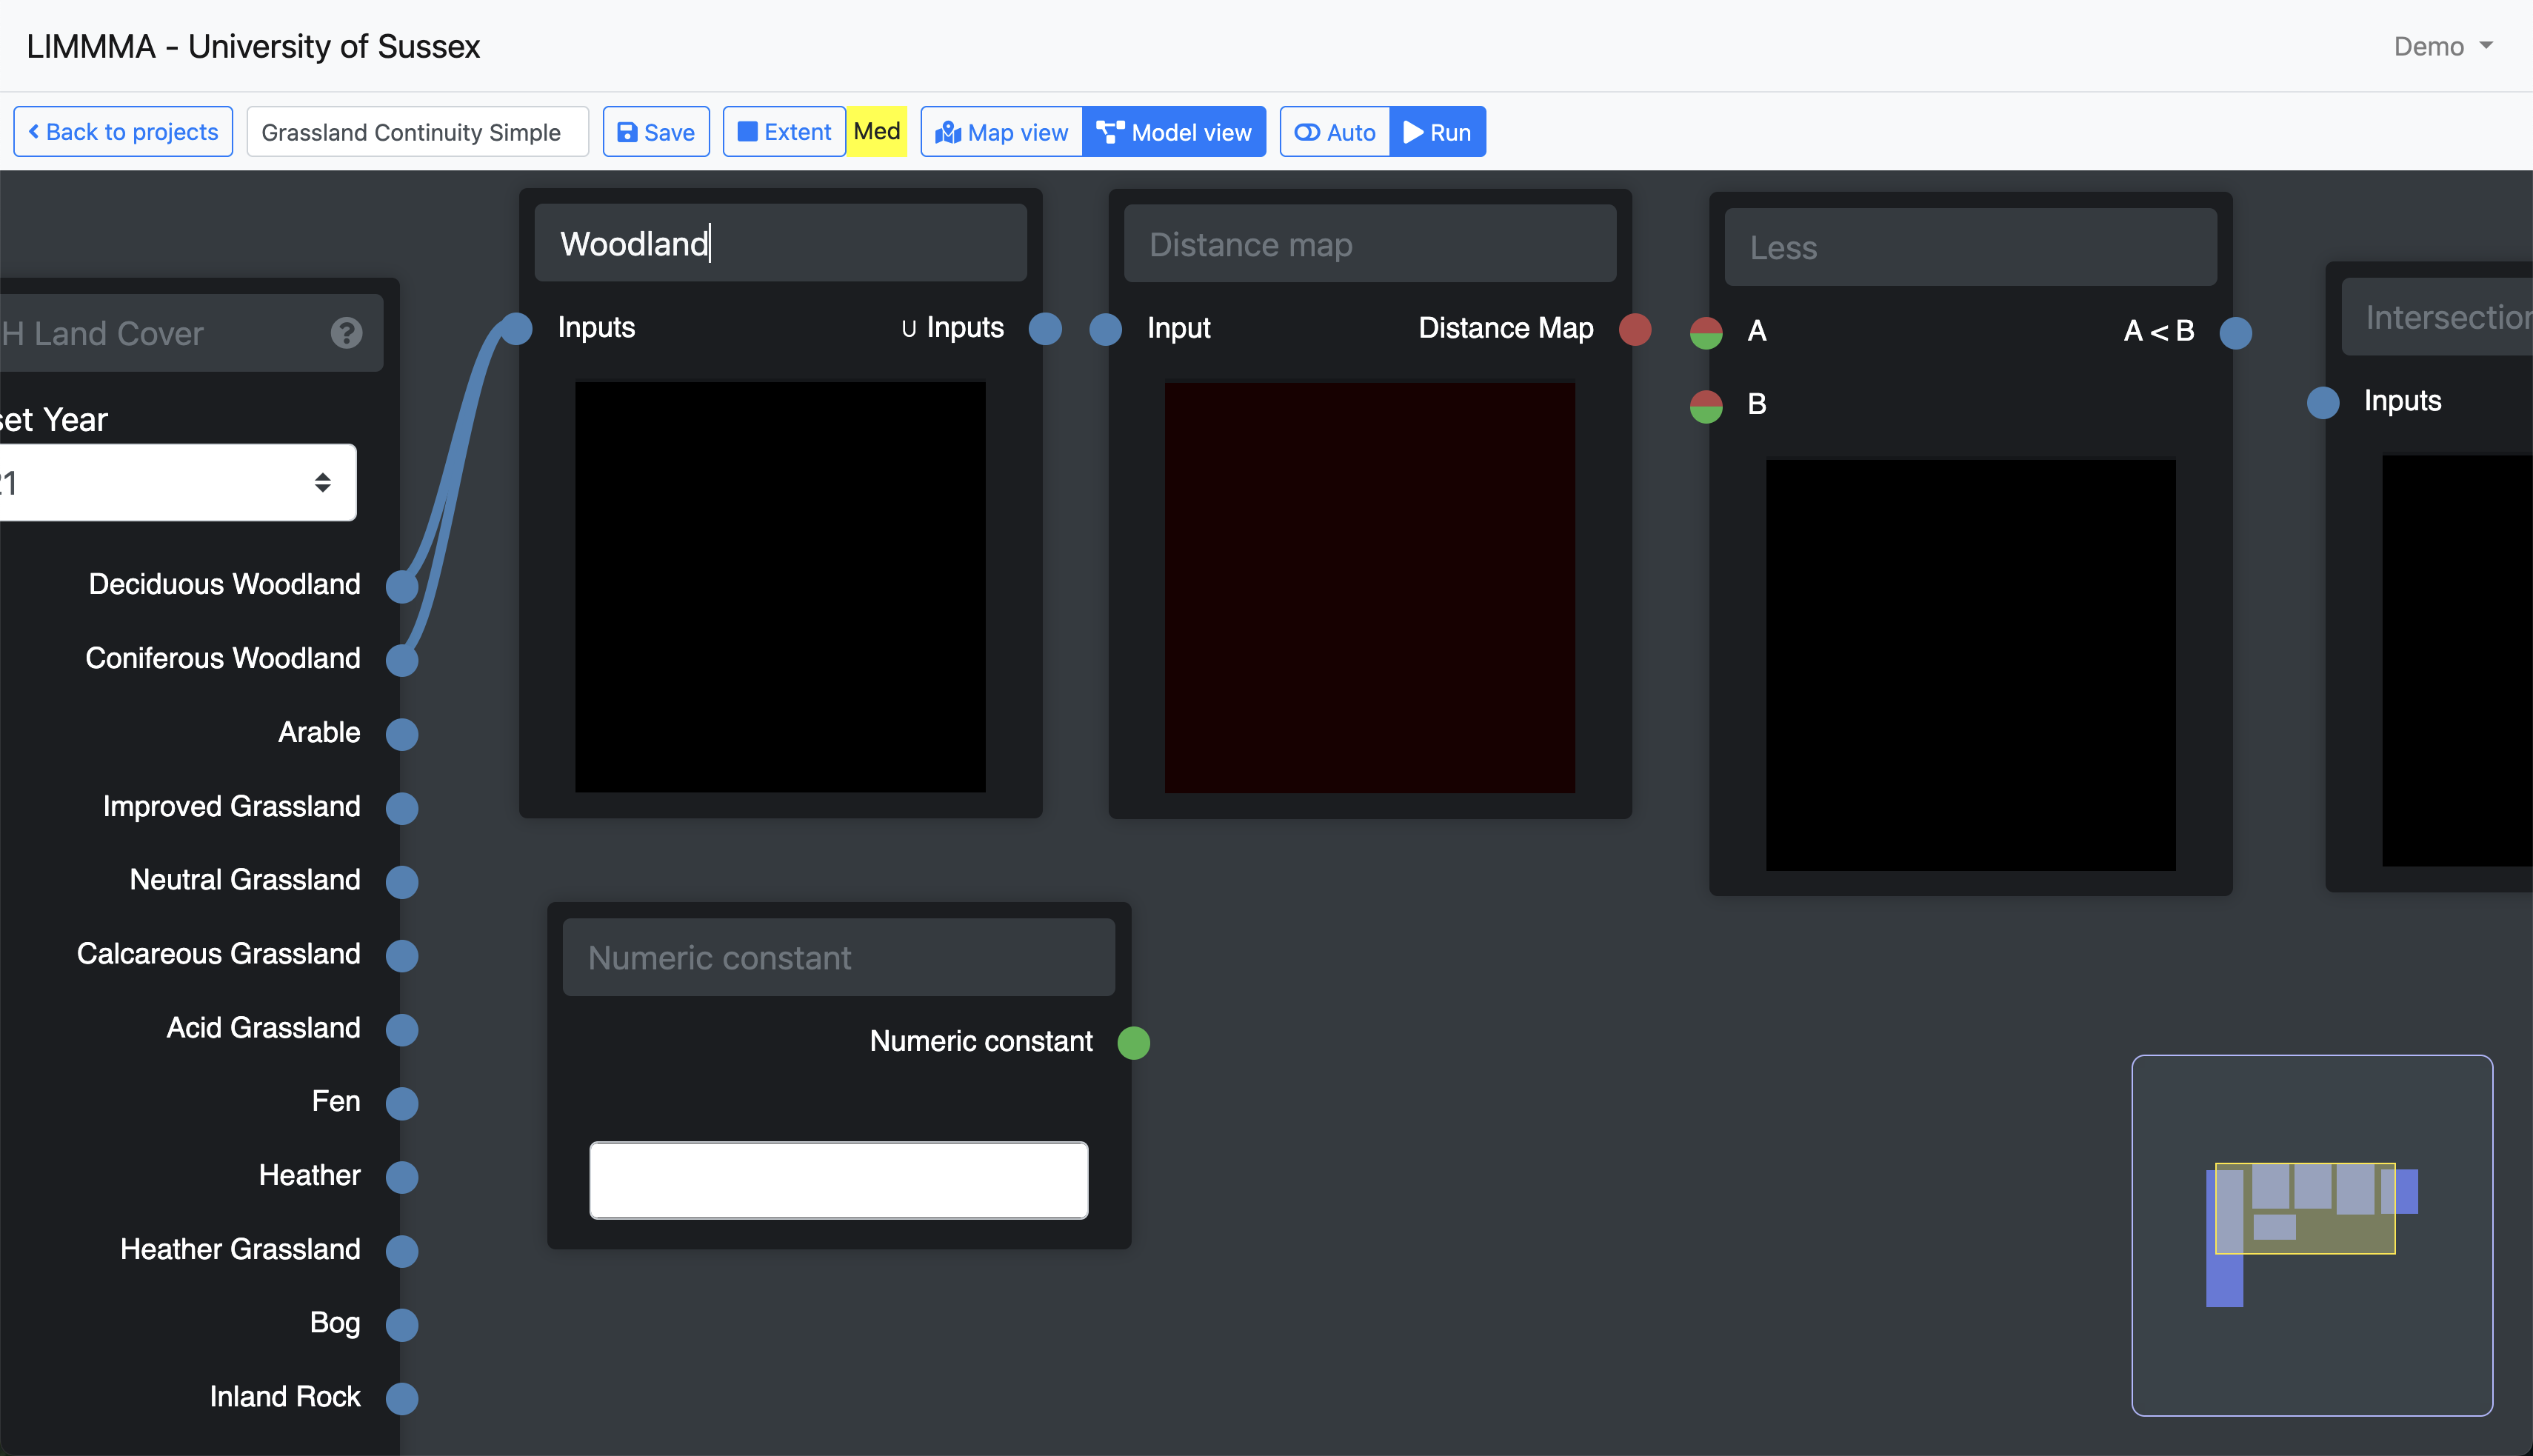Click the help question mark icon

tap(346, 333)
